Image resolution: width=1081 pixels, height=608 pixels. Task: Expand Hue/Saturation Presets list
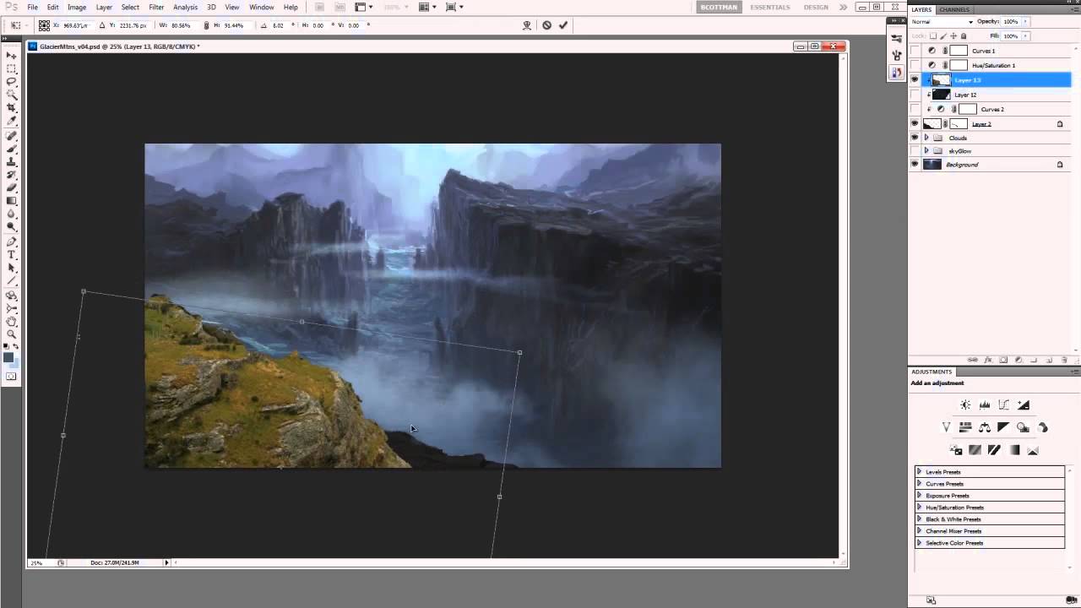tap(919, 507)
